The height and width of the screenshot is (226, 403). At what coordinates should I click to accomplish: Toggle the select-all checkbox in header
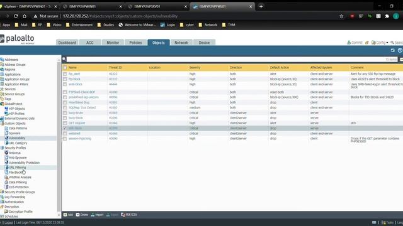65,67
